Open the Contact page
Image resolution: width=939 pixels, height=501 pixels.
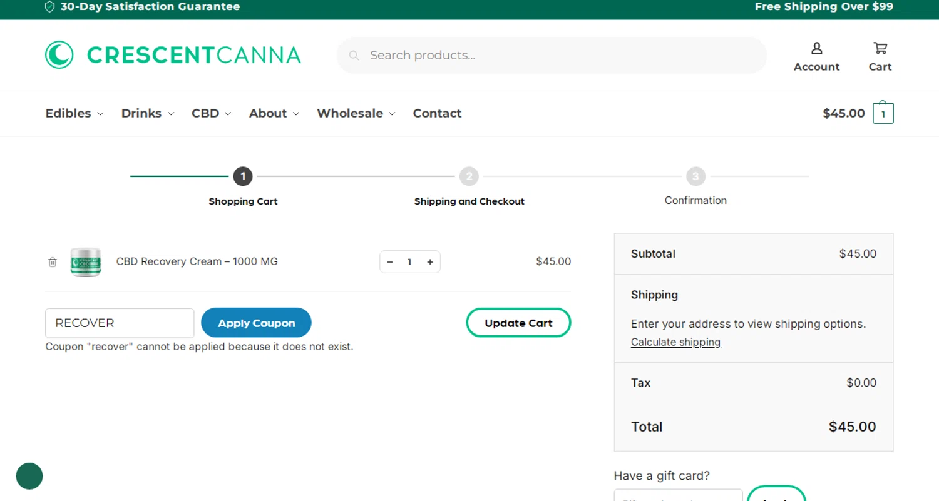coord(437,113)
